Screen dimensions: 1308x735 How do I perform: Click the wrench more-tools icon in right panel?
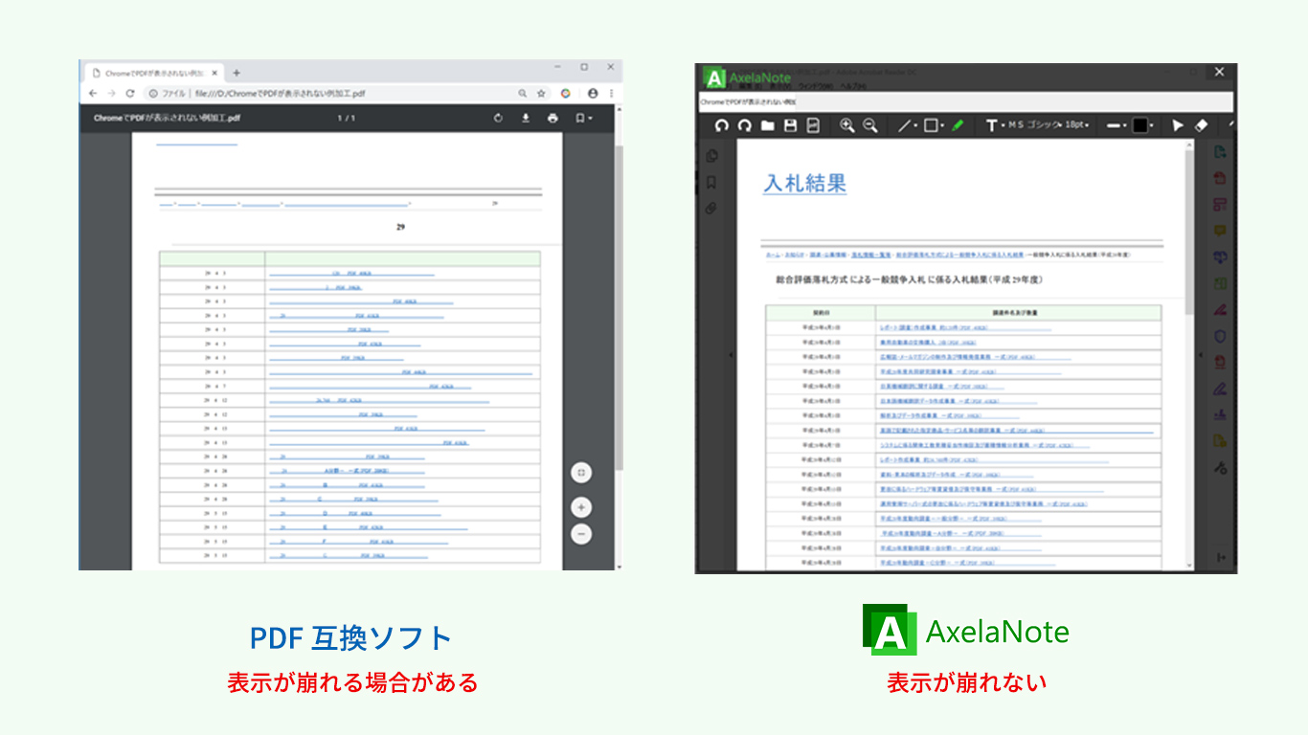1220,468
